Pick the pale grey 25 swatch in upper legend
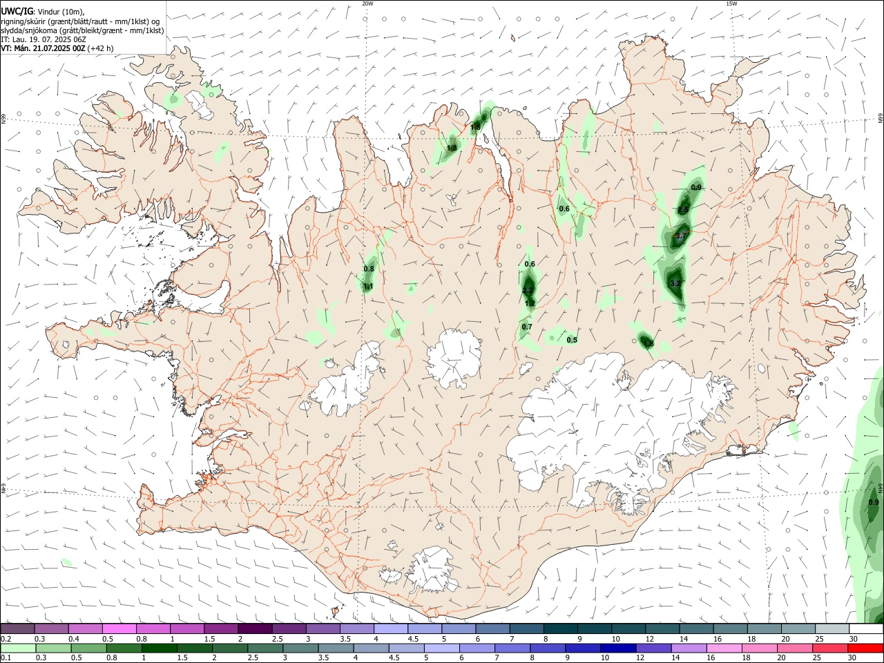The image size is (884, 663). pos(834,629)
